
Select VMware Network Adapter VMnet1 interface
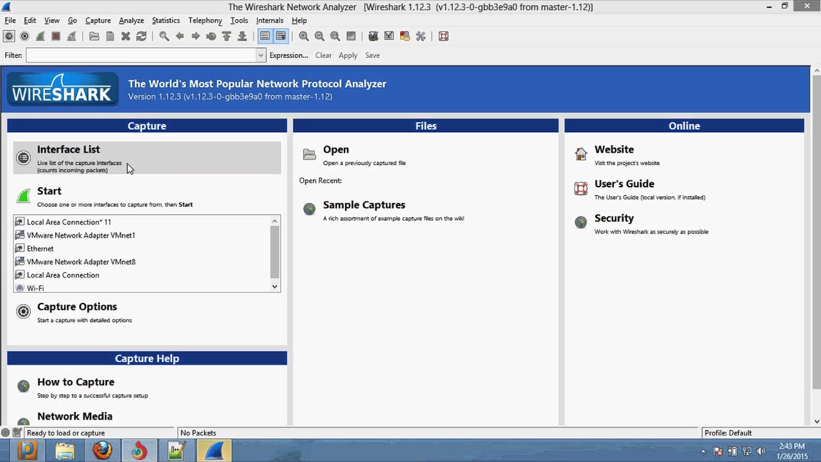coord(81,235)
